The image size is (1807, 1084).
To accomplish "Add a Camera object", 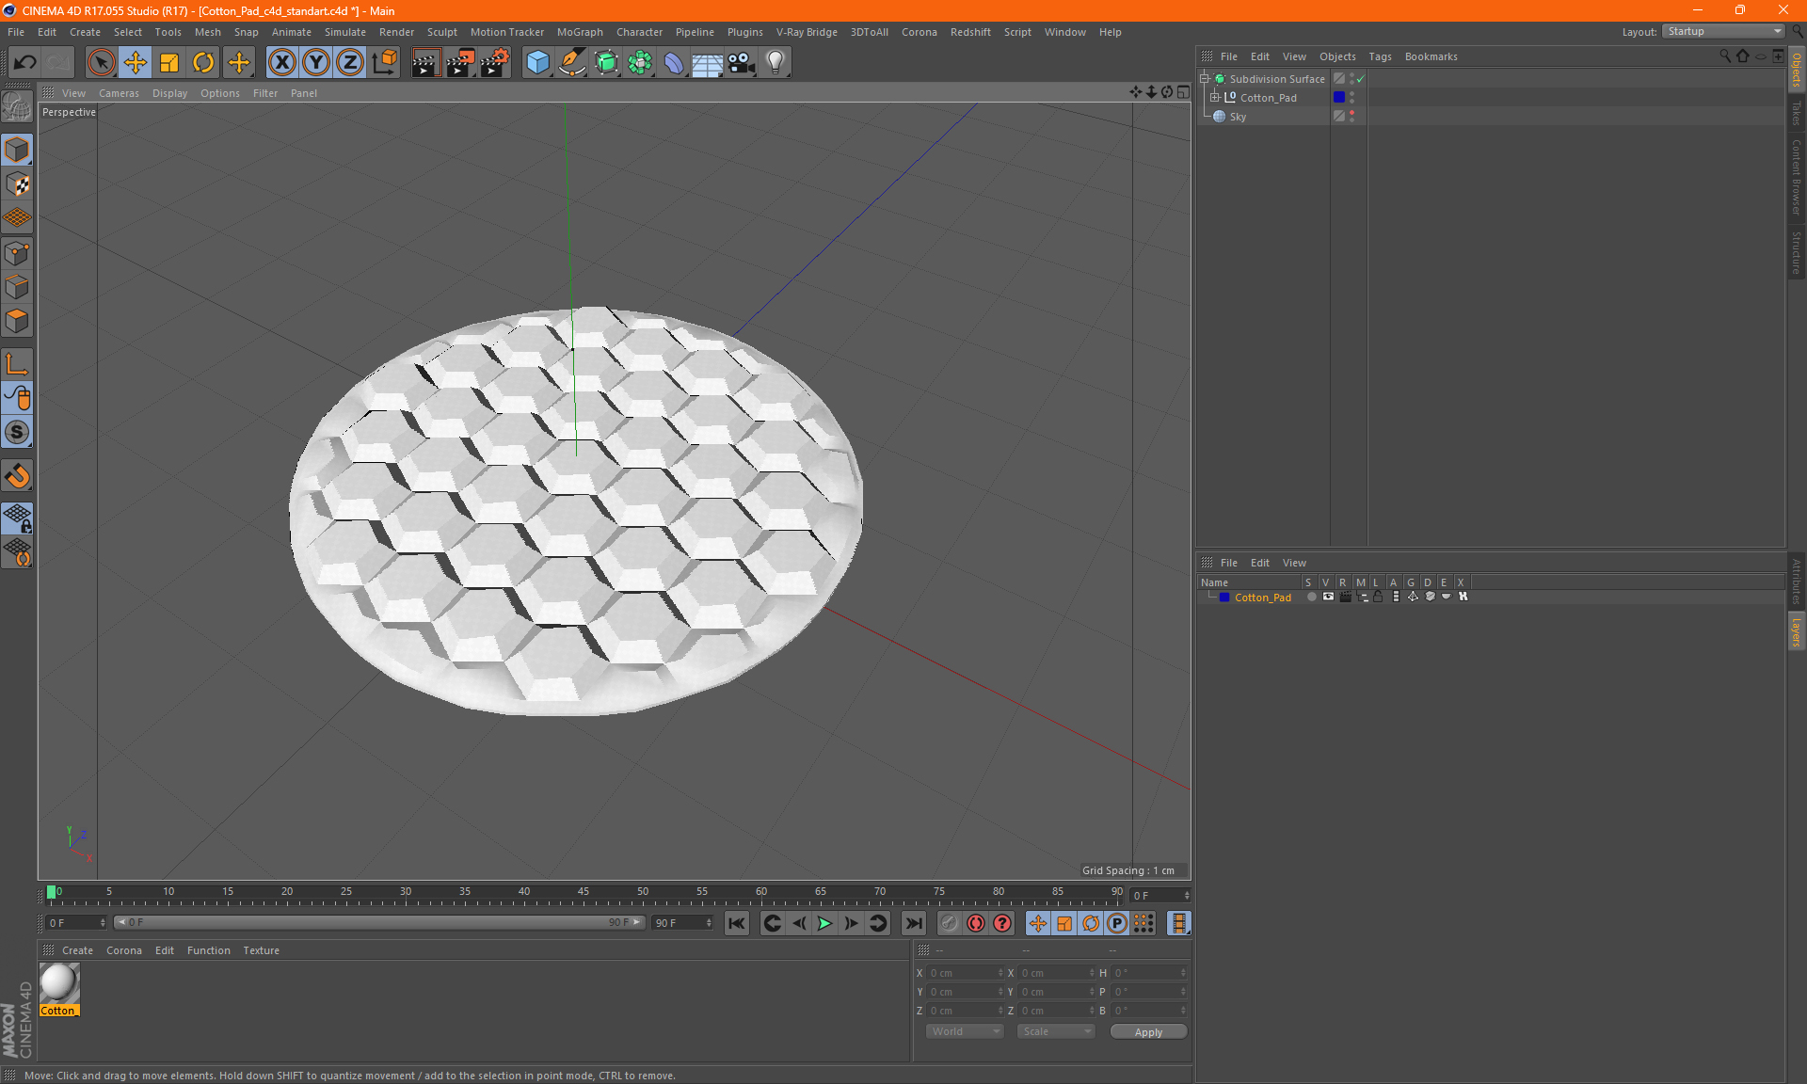I will pos(742,63).
